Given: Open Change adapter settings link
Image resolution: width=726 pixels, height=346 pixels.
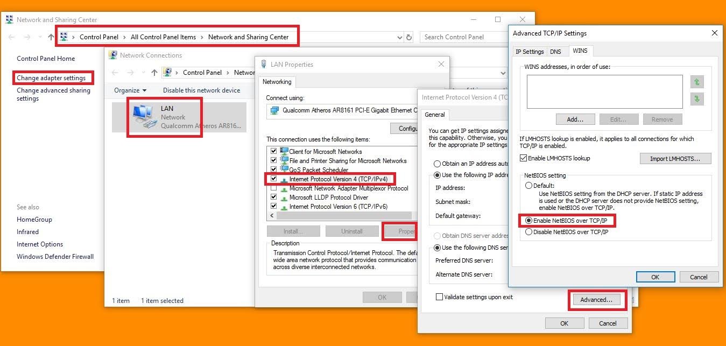Looking at the screenshot, I should pos(51,78).
